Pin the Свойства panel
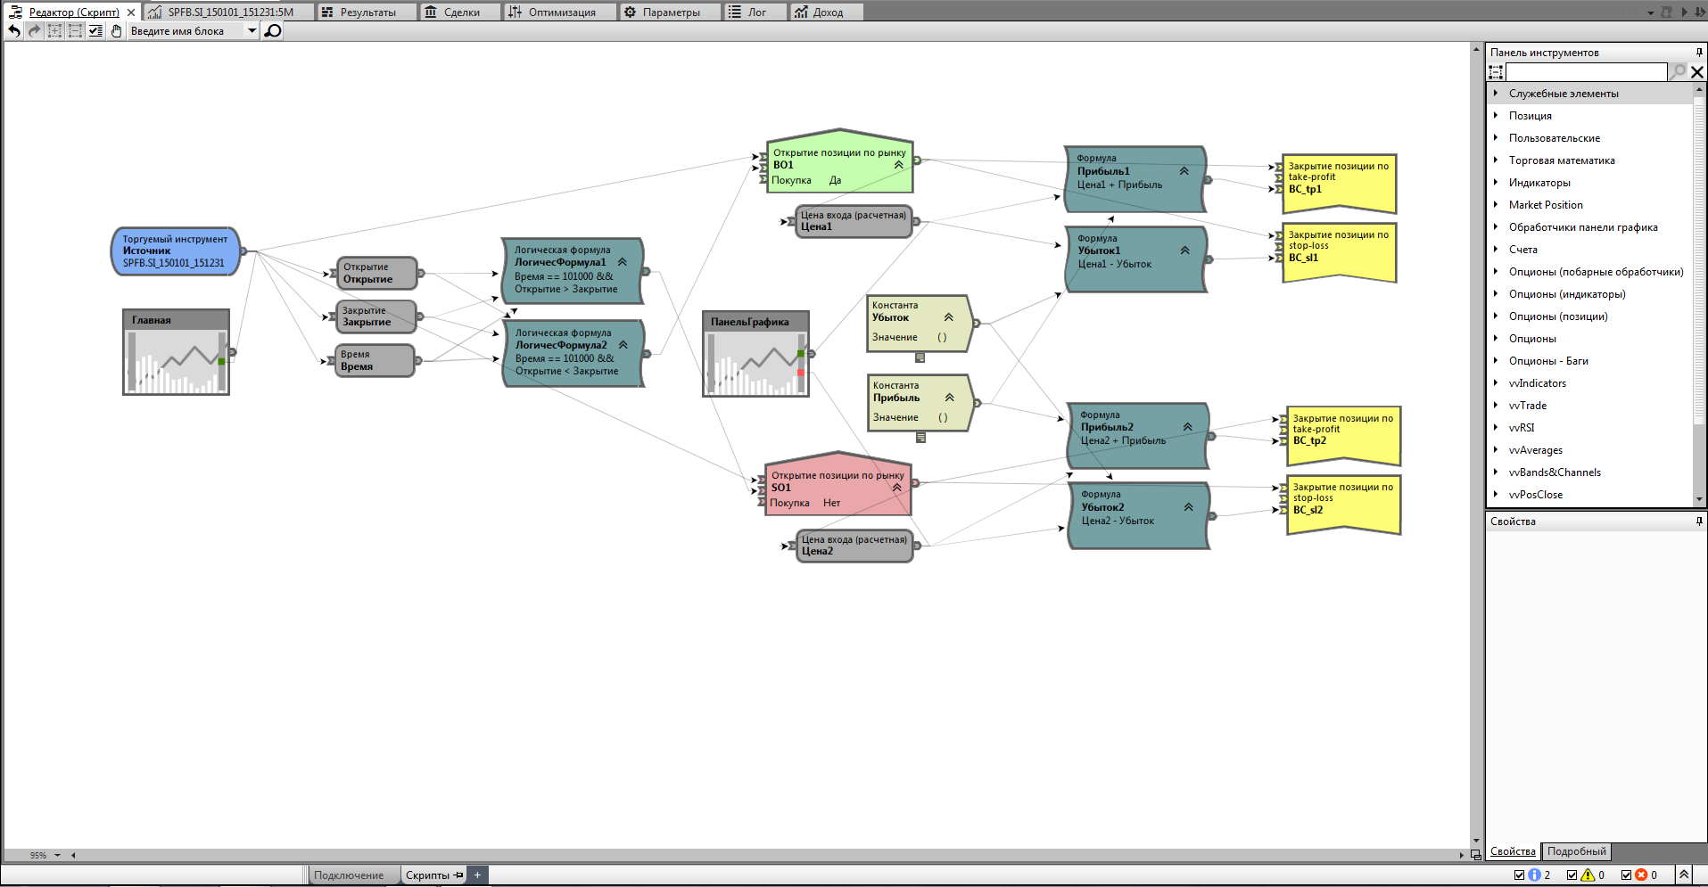1708x887 pixels. [1698, 522]
